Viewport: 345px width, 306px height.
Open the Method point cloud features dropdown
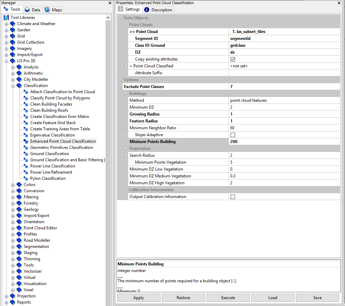(284, 100)
